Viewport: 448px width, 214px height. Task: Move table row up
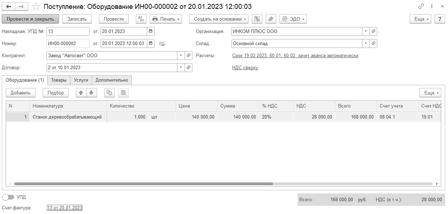click(81, 93)
